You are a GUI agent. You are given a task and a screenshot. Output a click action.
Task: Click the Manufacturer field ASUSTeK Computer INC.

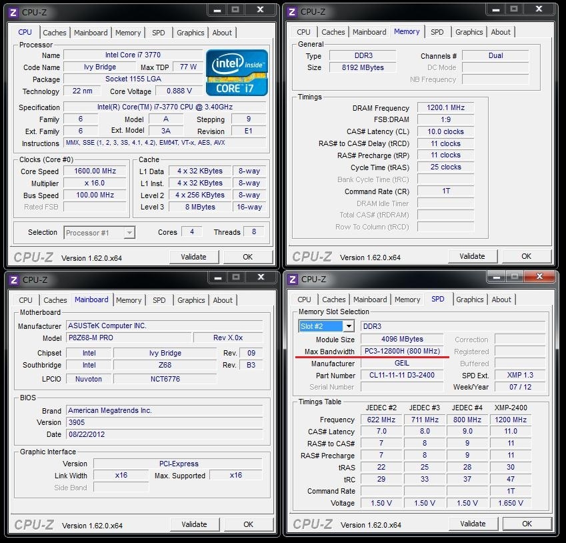[165, 326]
